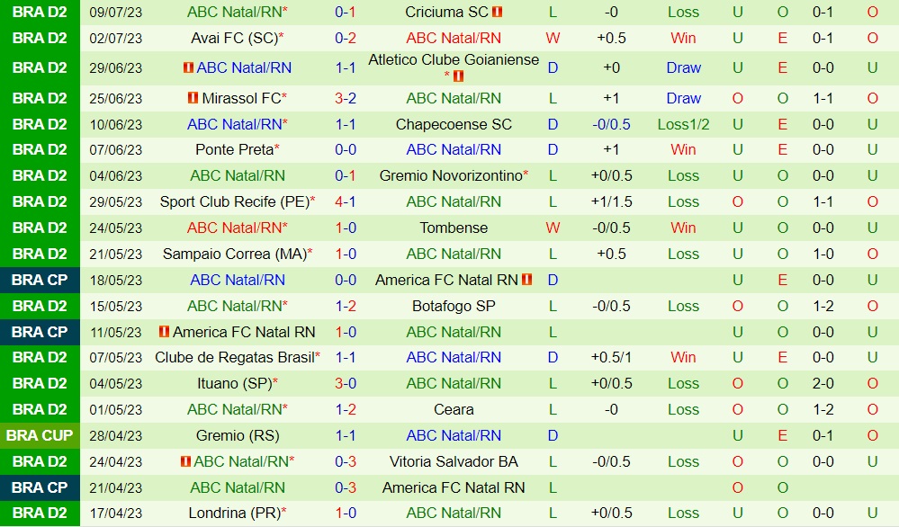Click card icon before ABC Natal/RN on 24/04/23

(x=185, y=461)
